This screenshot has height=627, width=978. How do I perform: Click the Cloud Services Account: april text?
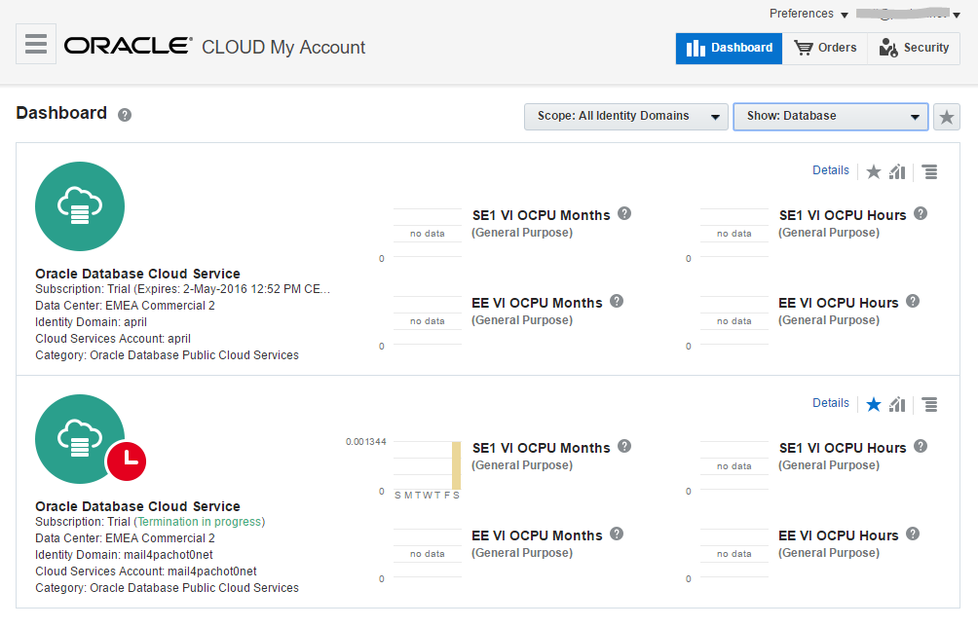113,339
